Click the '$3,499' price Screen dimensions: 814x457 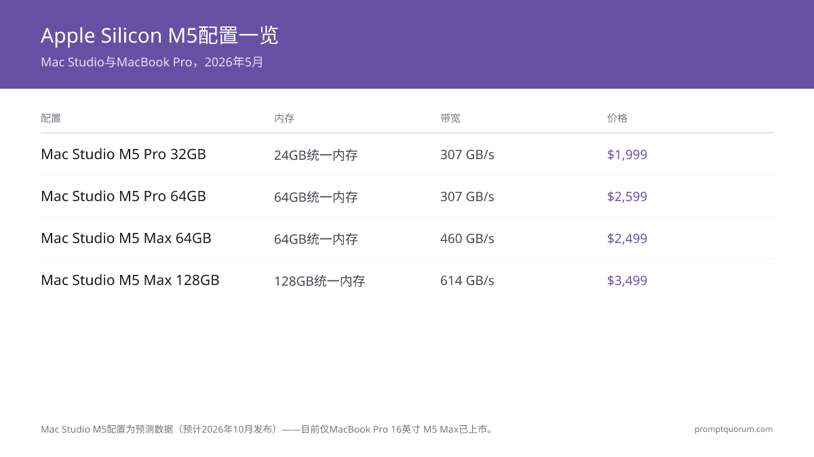coord(627,281)
